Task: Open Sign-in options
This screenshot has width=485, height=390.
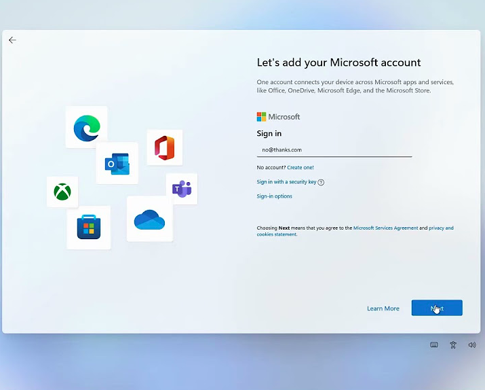Action: (274, 196)
